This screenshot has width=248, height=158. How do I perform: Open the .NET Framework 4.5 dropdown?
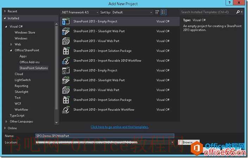(80, 12)
